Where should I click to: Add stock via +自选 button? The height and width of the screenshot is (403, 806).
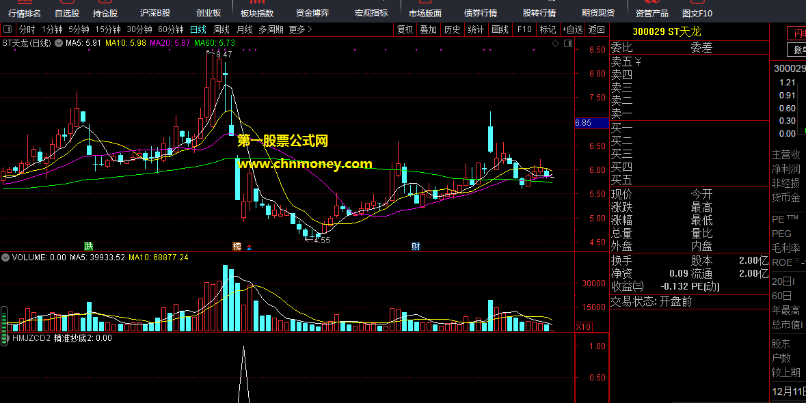tap(573, 30)
